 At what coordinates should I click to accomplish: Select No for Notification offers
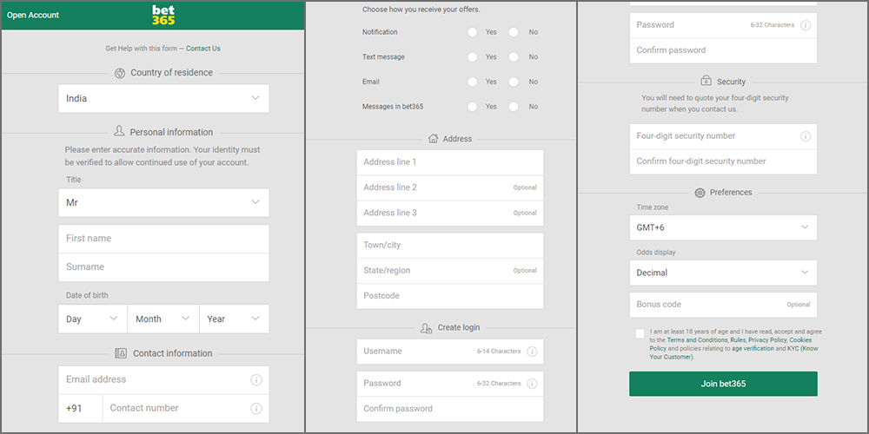(x=514, y=32)
